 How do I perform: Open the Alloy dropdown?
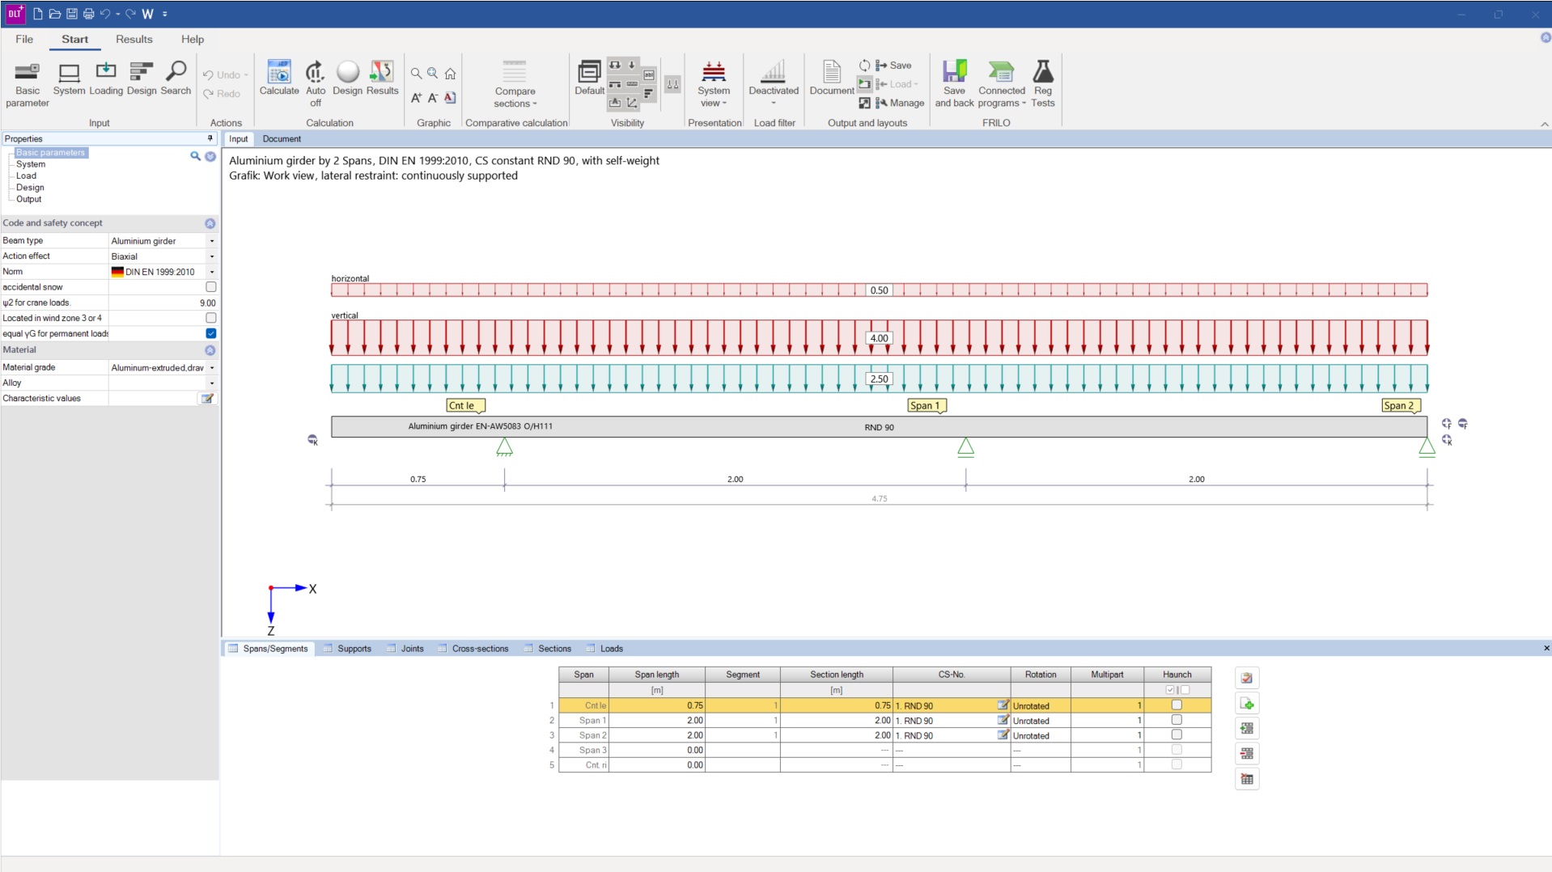pos(212,383)
